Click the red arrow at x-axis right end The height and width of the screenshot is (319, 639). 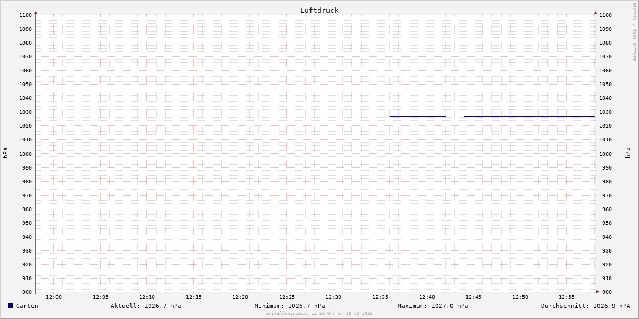[x=597, y=292]
